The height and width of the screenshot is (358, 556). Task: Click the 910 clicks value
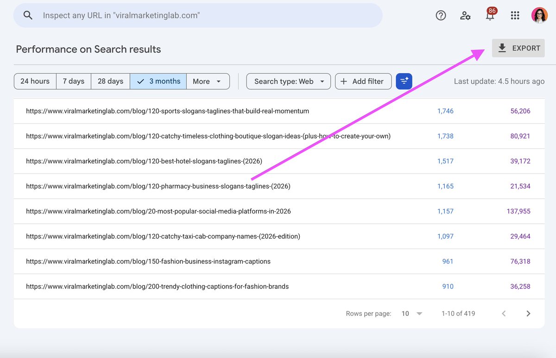(x=448, y=286)
